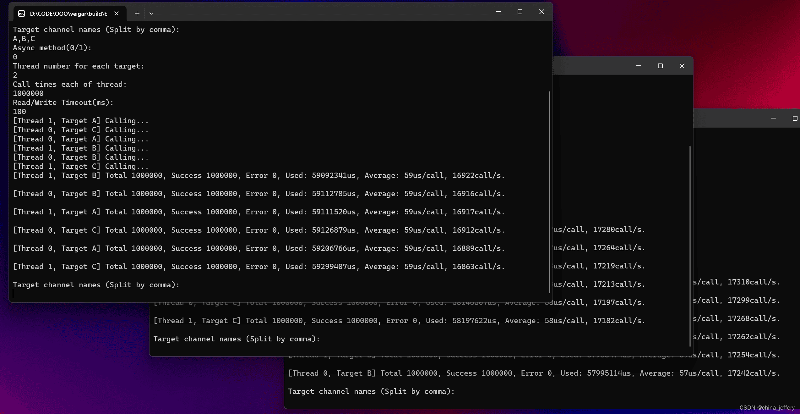This screenshot has width=800, height=414.
Task: Click the result line with 16912call/s
Action: [259, 230]
